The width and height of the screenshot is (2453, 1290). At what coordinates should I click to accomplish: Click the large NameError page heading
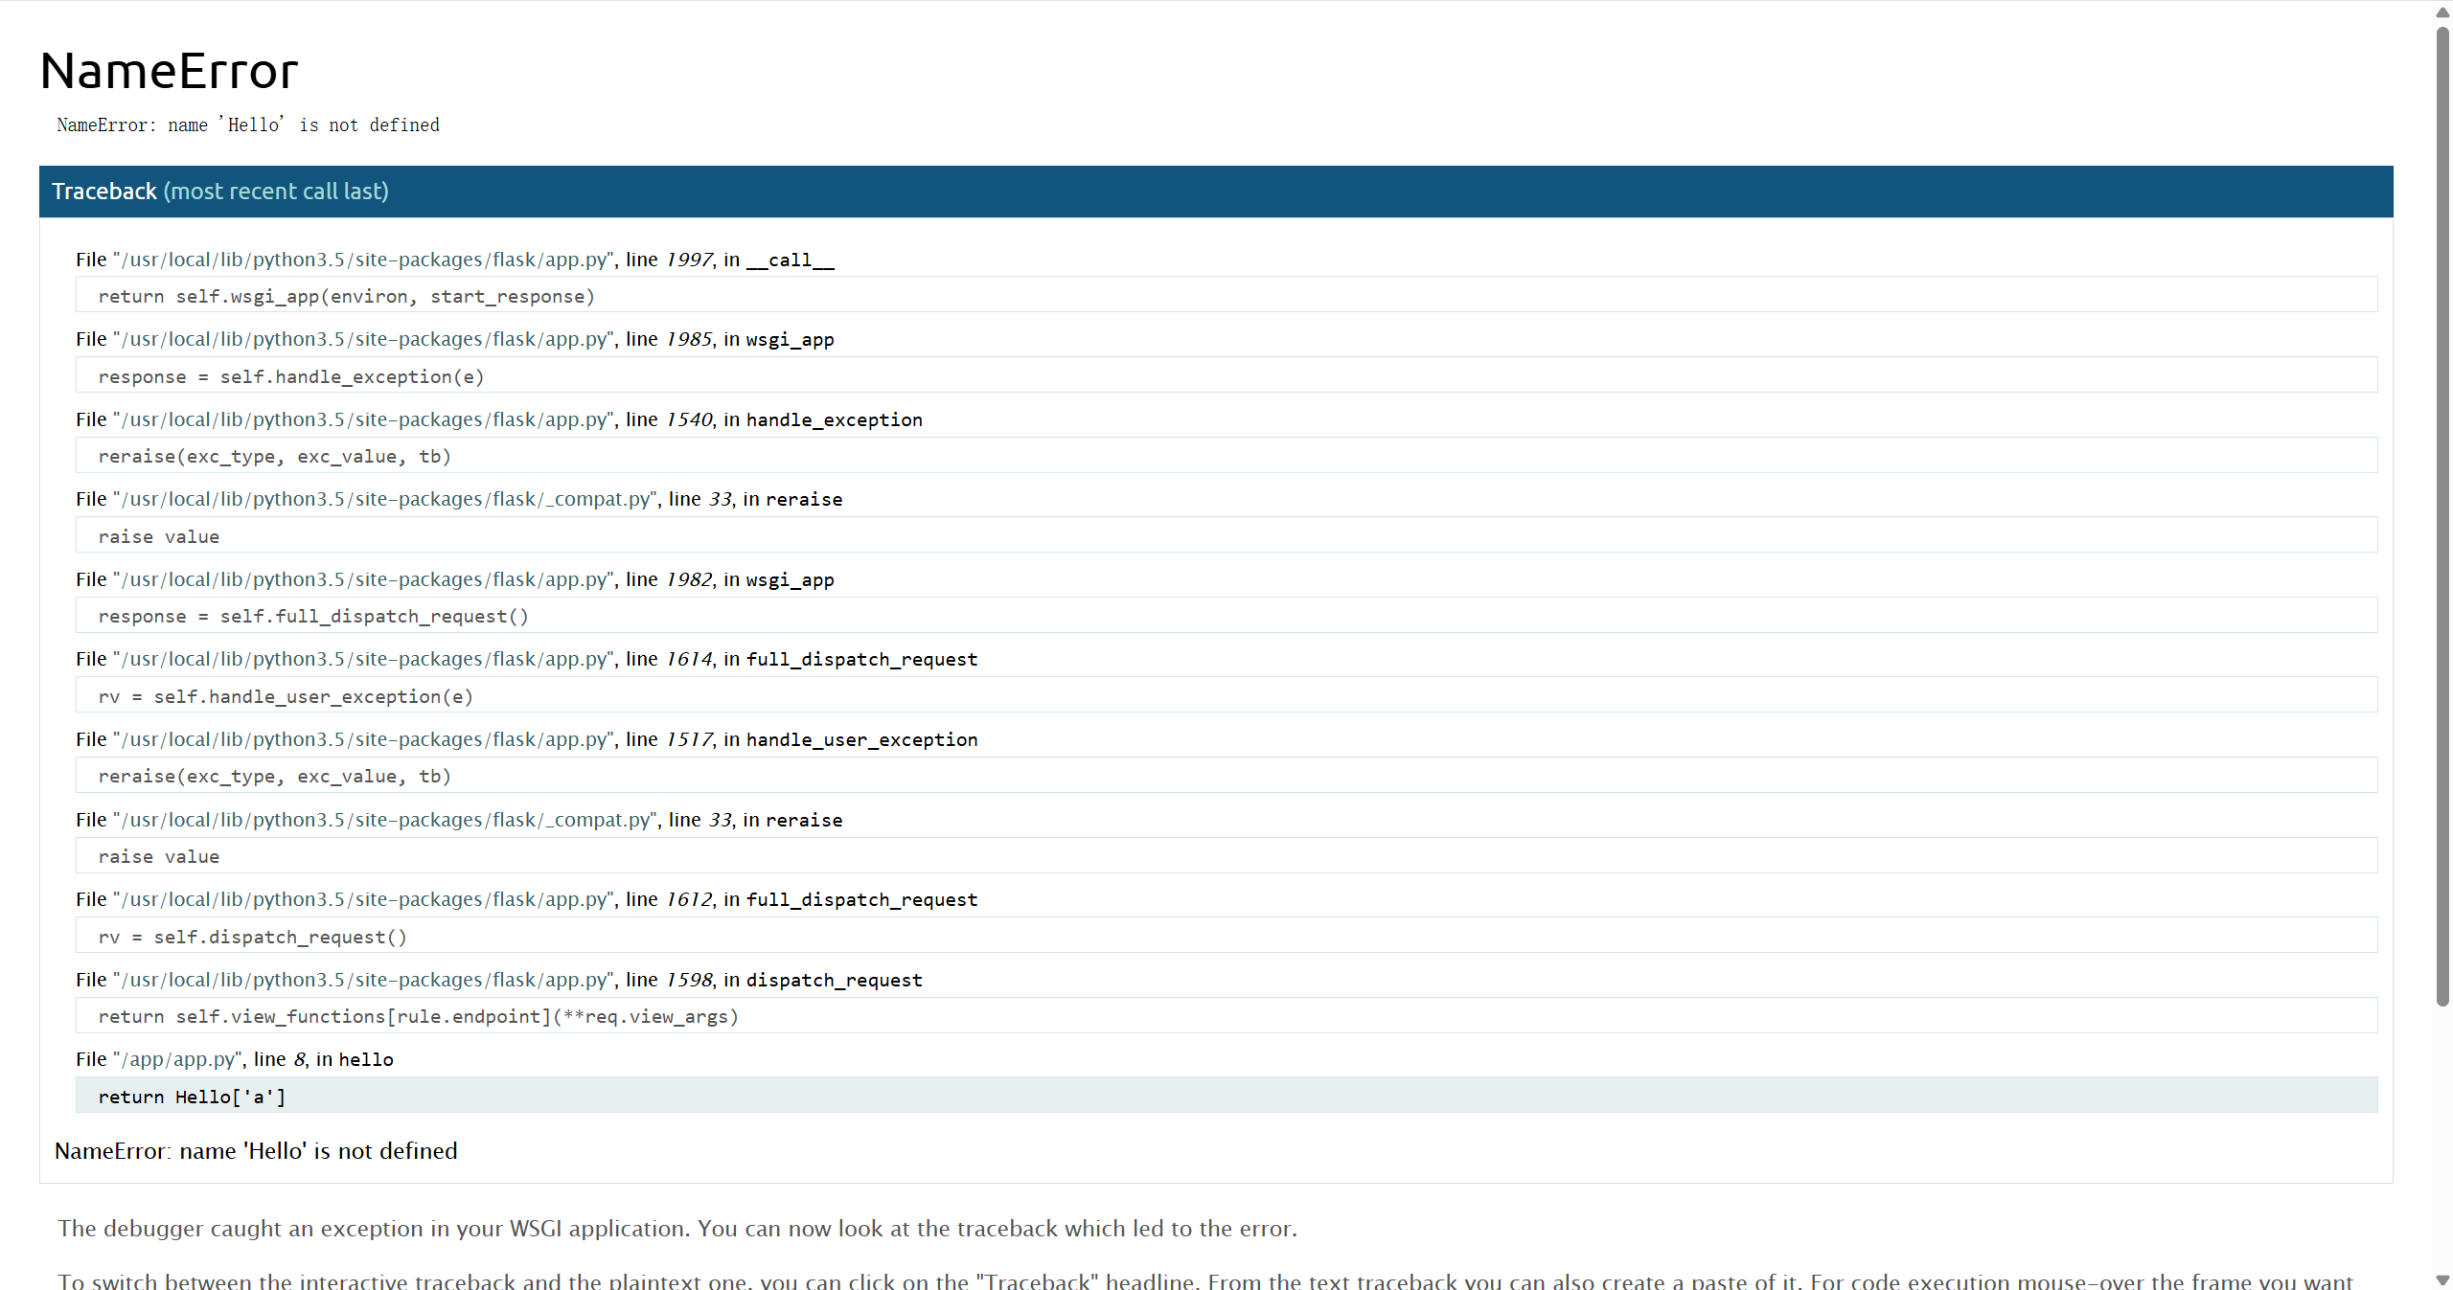click(170, 71)
